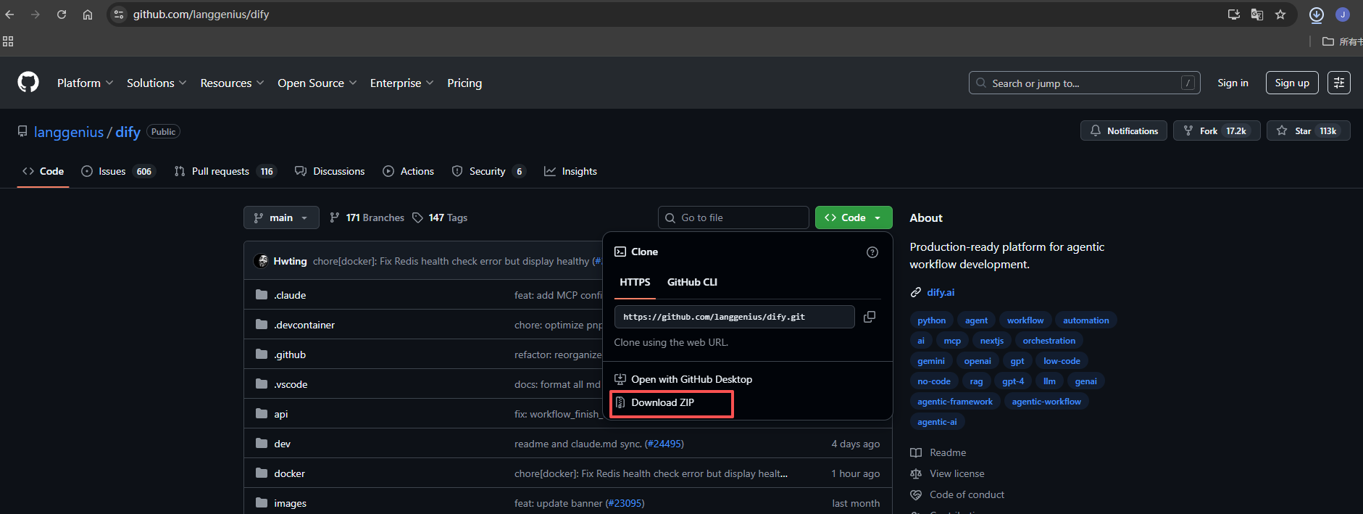Click the Hwting author avatar
Image resolution: width=1363 pixels, height=514 pixels.
click(262, 261)
